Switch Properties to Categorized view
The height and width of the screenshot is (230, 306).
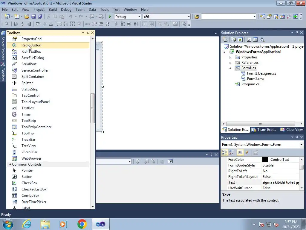tap(225, 152)
